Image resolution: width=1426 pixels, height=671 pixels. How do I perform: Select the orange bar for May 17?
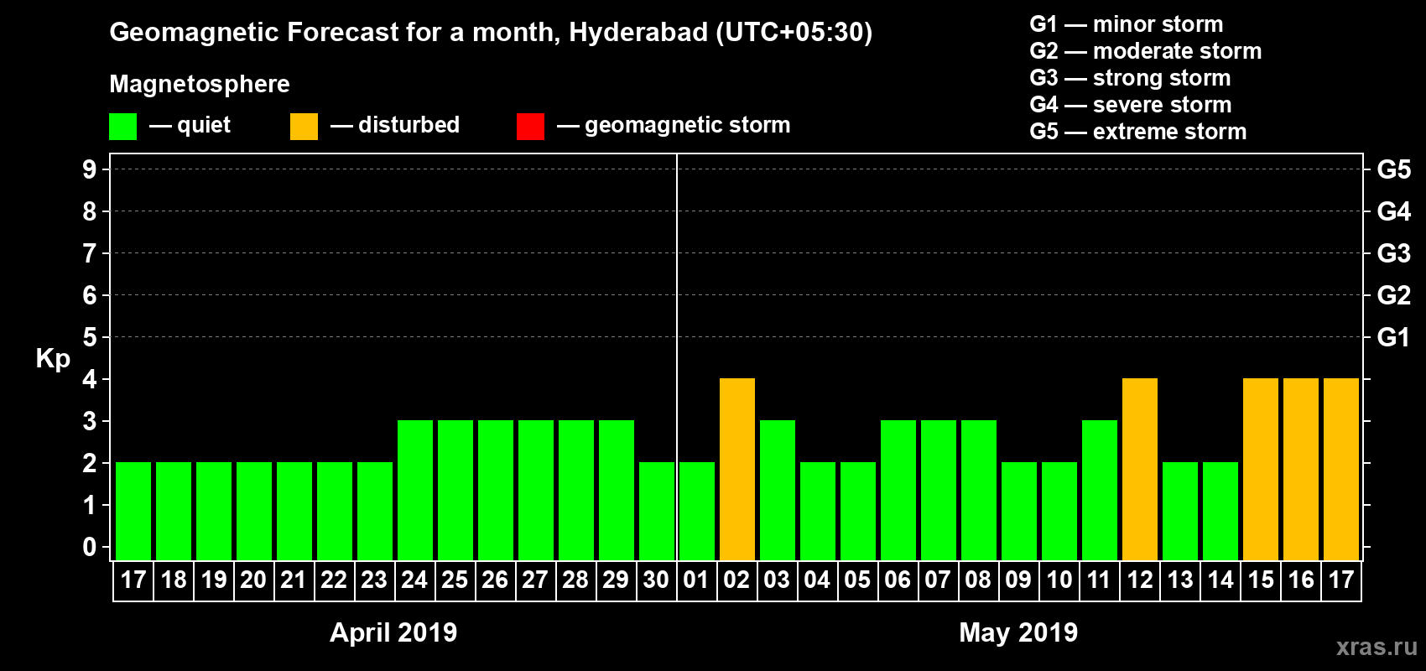click(x=1341, y=469)
